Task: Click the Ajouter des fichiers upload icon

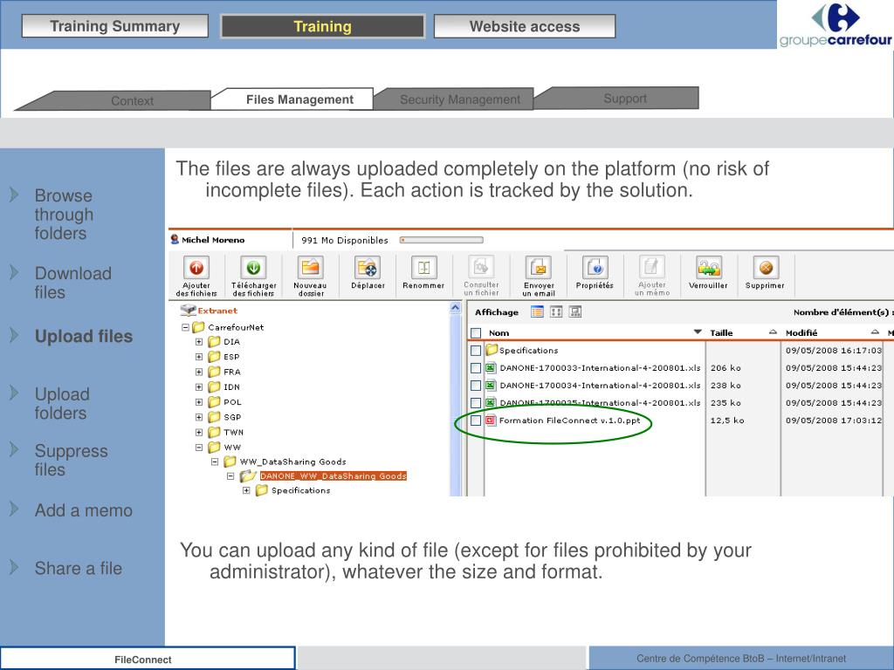Action: (196, 267)
